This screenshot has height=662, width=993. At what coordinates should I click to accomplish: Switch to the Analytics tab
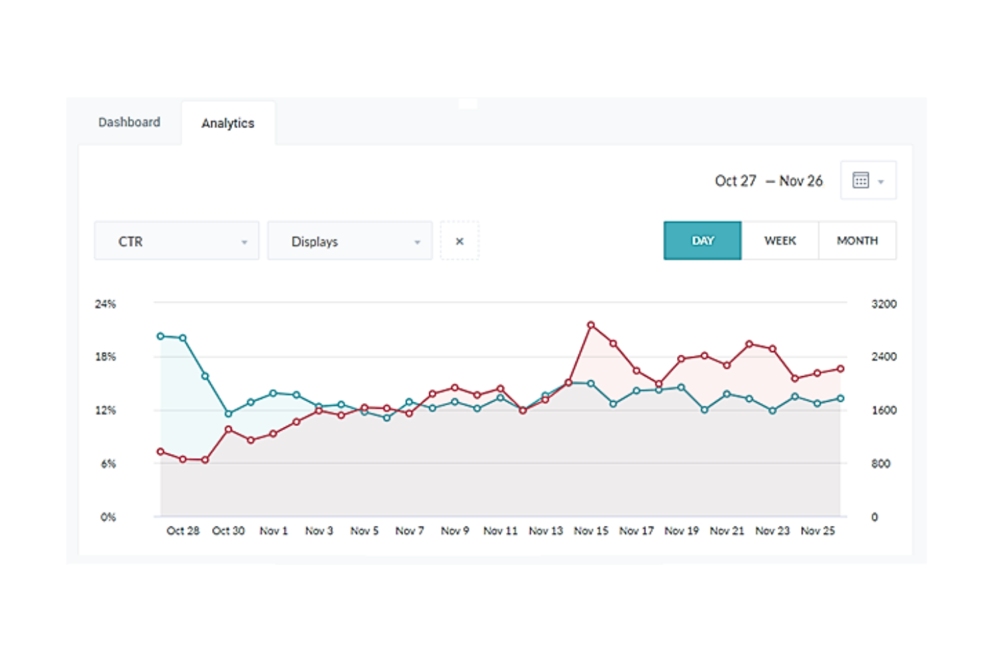(228, 123)
